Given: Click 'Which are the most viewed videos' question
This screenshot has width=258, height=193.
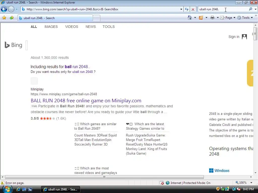Looking at the screenshot, I should (x=95, y=171).
